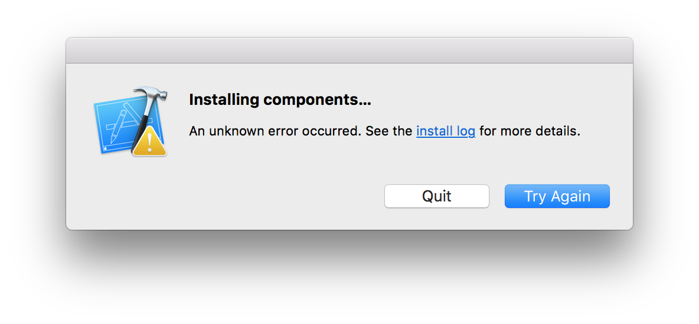The image size is (699, 324).
Task: Open the install log link
Action: point(446,131)
